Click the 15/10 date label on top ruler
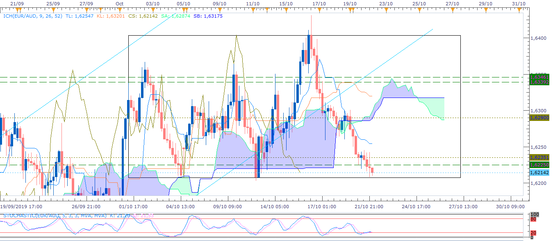The height and width of the screenshot is (241, 553). tap(286, 4)
